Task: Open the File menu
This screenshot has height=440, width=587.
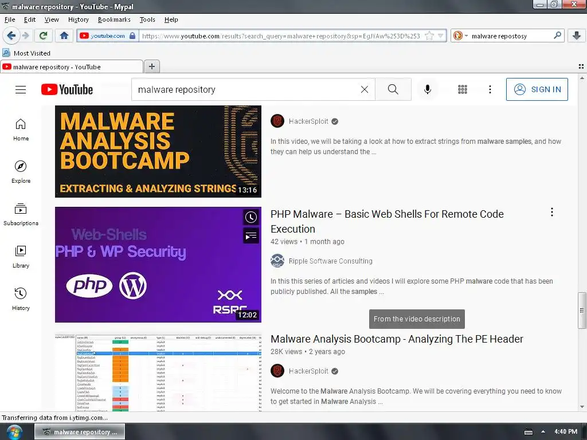Action: [10, 19]
